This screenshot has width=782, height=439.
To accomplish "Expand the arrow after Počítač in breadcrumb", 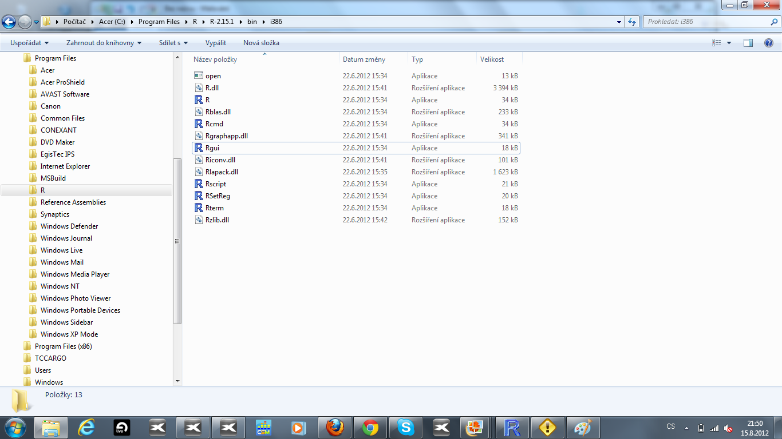I will point(92,22).
